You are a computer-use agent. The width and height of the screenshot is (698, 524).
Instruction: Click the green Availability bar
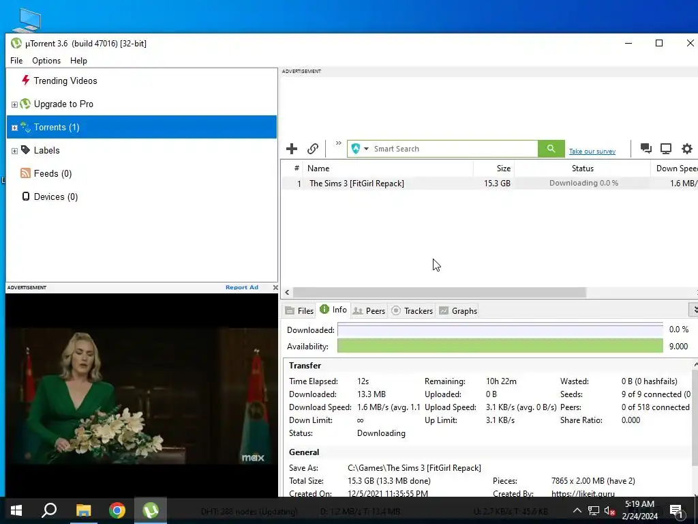(x=500, y=346)
